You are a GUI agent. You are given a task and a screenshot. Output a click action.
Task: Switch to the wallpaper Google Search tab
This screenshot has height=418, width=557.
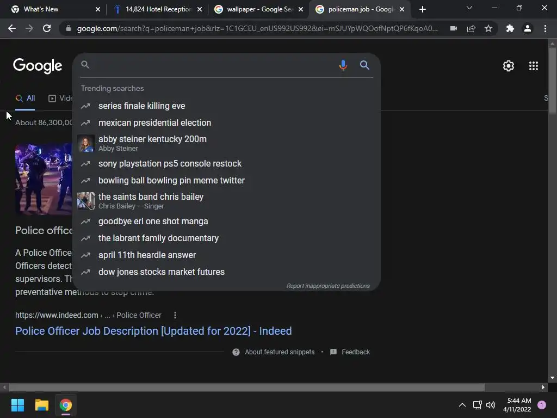(x=258, y=9)
